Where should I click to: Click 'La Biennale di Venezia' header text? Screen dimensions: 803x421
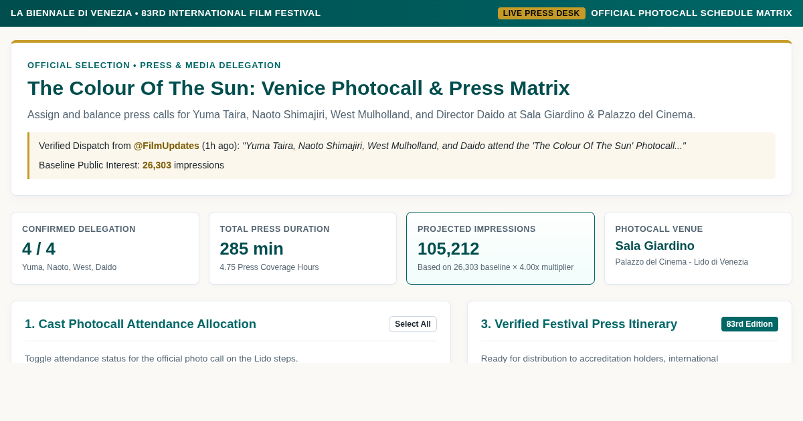166,13
